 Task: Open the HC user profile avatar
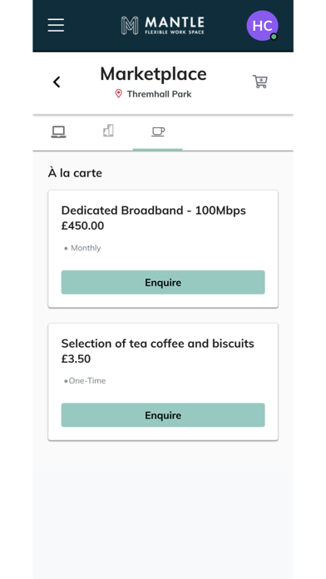click(262, 26)
